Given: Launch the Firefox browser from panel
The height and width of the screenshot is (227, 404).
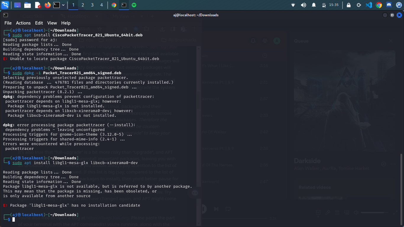Looking at the screenshot, I should coord(47,5).
